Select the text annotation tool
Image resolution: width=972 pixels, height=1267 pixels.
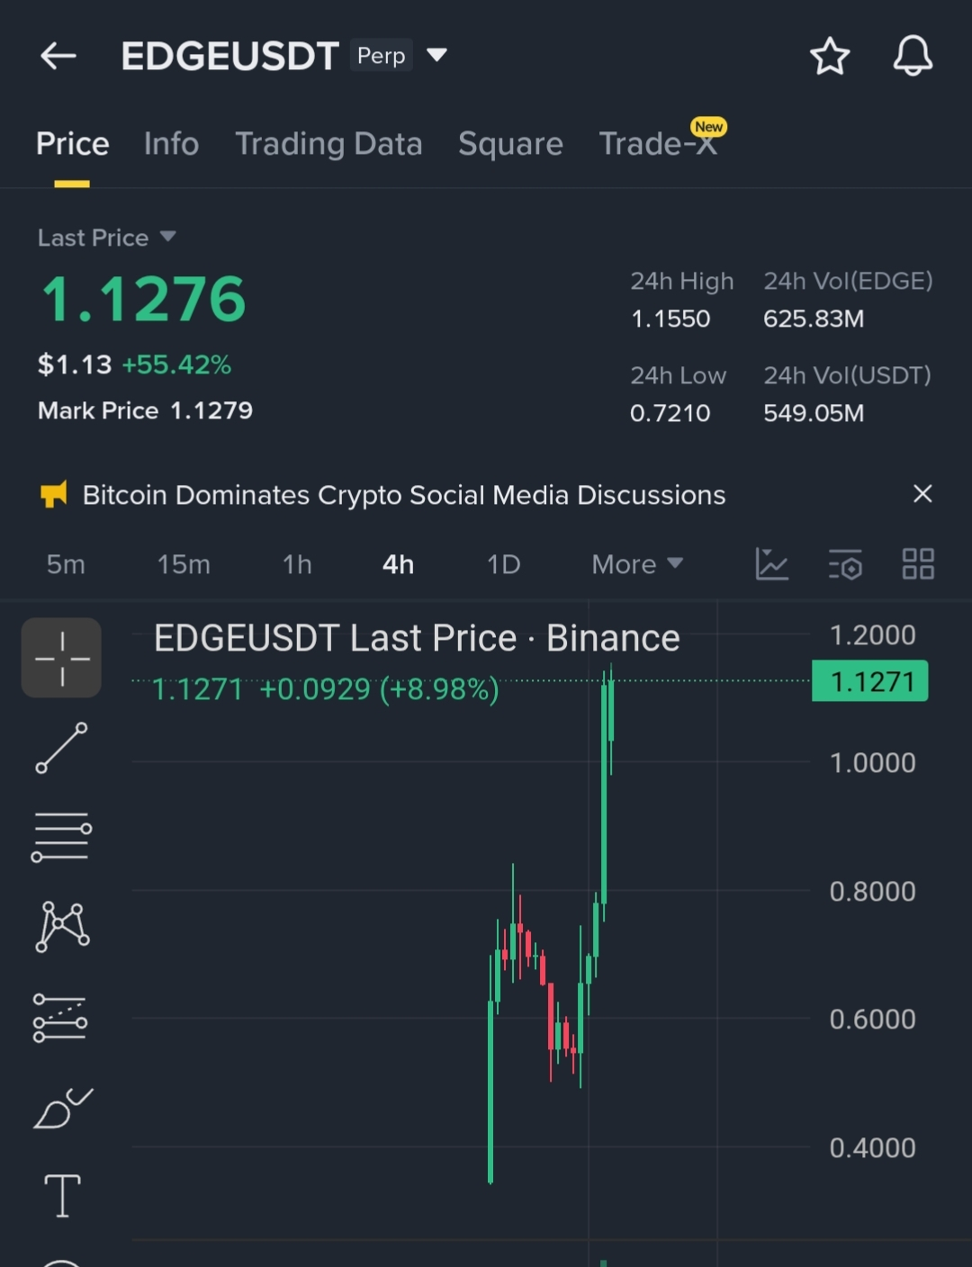coord(62,1196)
